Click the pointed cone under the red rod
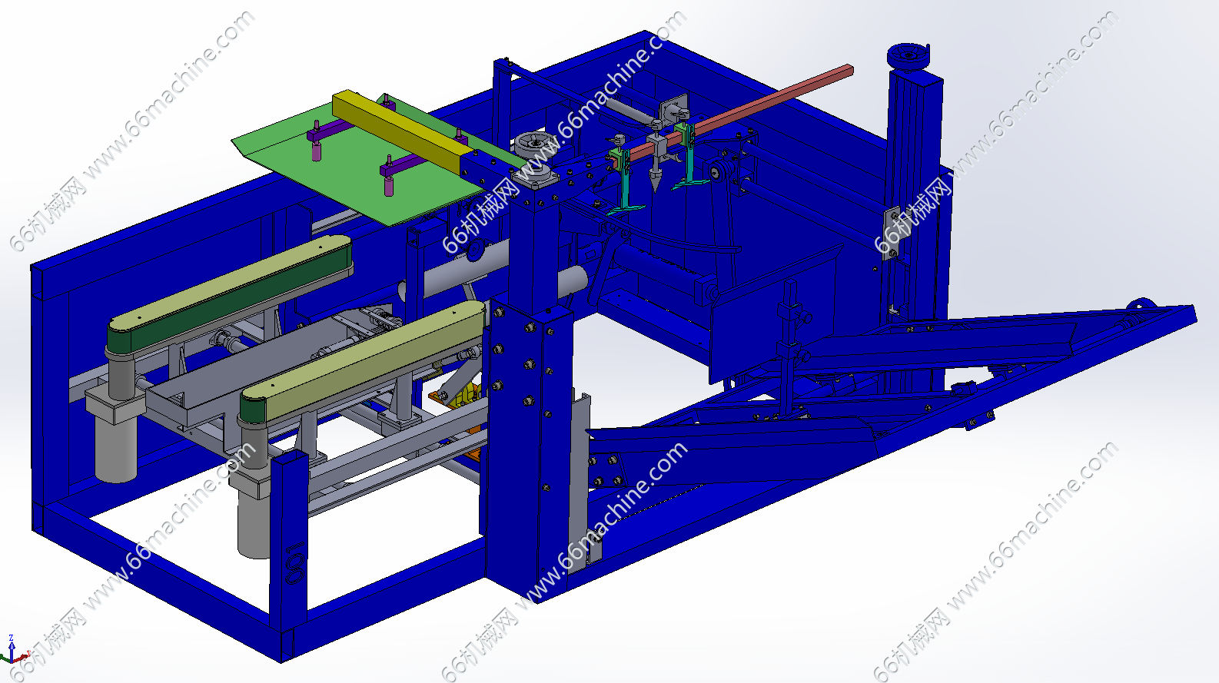This screenshot has width=1219, height=683. [x=656, y=178]
